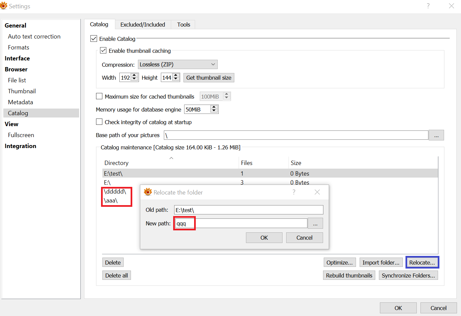461x316 pixels.
Task: Click the thumbnail Height input field
Action: pyautogui.click(x=167, y=78)
